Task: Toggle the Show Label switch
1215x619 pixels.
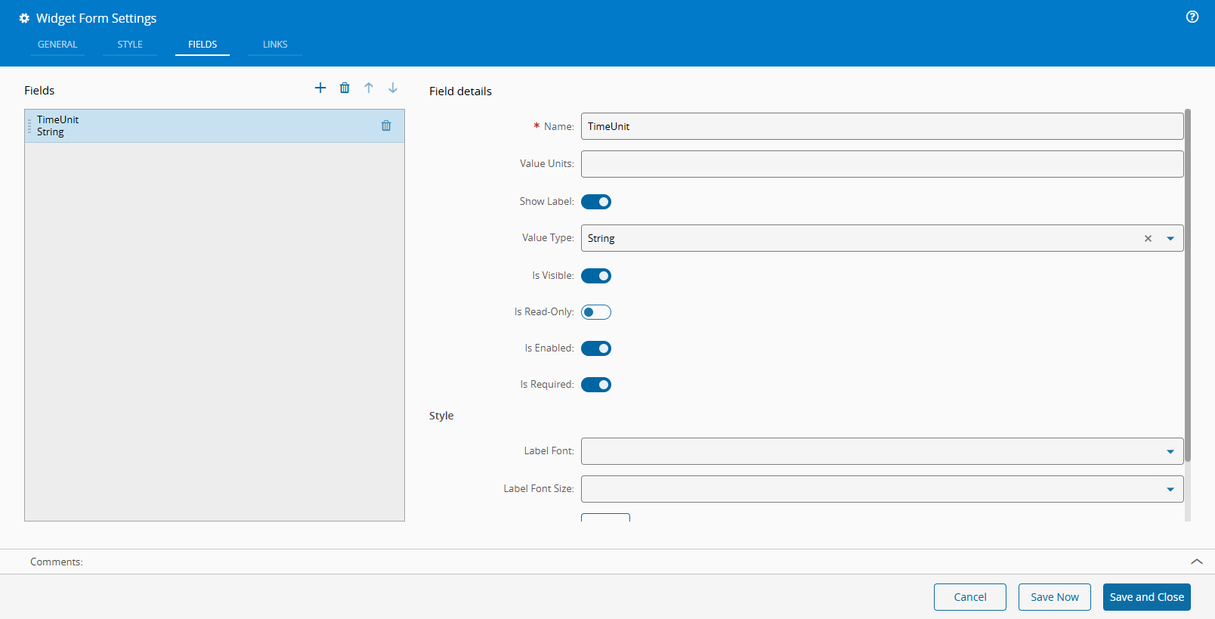Action: pyautogui.click(x=596, y=202)
